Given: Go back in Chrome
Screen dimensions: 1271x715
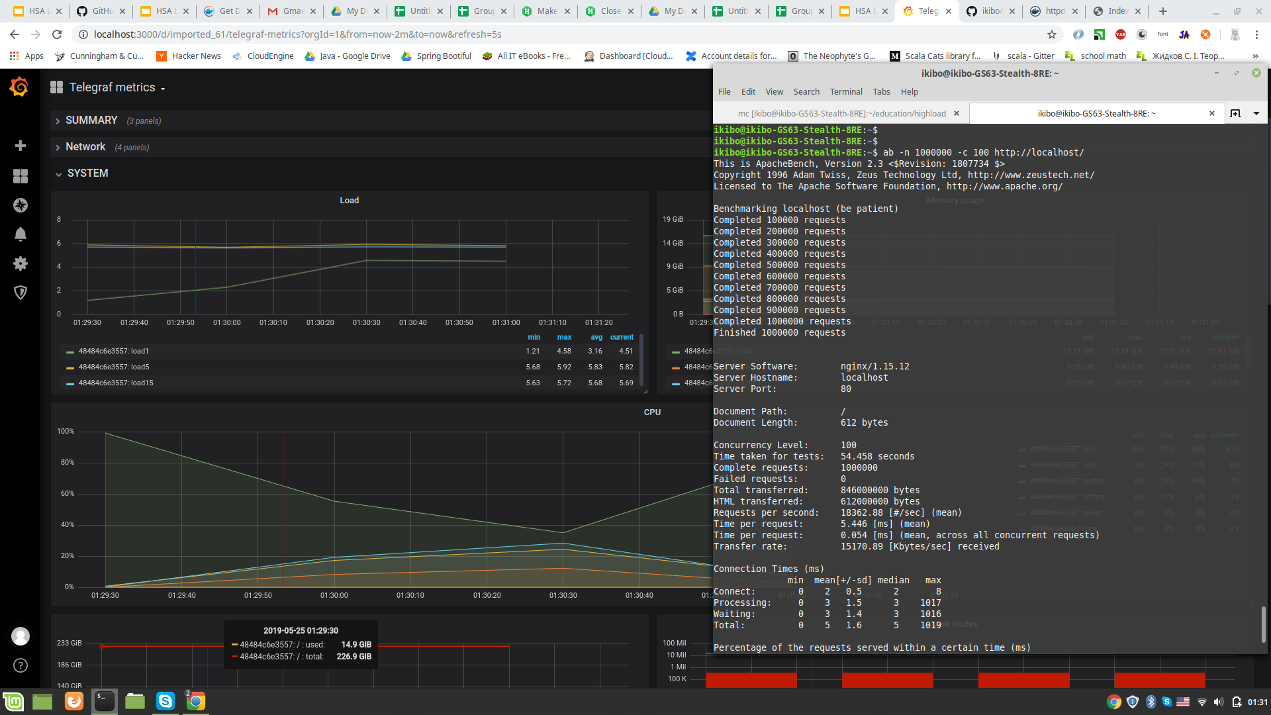Looking at the screenshot, I should (x=15, y=34).
